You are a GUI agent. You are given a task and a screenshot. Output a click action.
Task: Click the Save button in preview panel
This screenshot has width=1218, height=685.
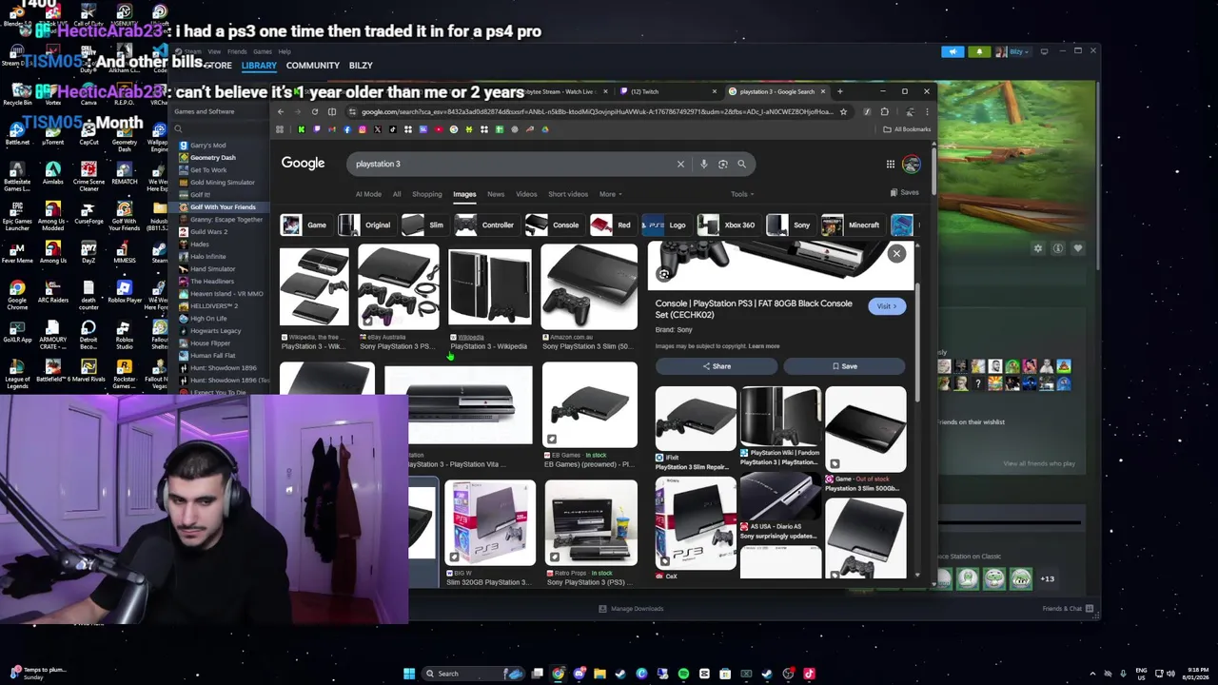pos(844,366)
